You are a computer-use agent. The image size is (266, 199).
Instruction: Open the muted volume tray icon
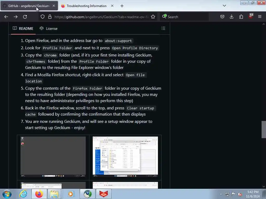240,194
